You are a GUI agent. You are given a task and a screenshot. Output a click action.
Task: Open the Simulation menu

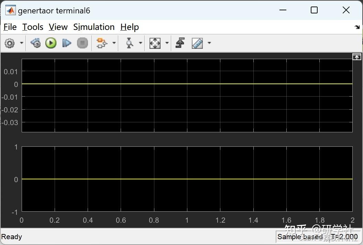93,27
